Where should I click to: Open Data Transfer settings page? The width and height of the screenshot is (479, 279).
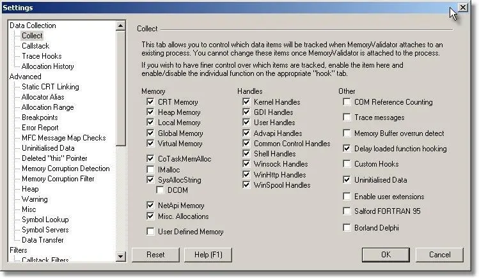coord(42,240)
